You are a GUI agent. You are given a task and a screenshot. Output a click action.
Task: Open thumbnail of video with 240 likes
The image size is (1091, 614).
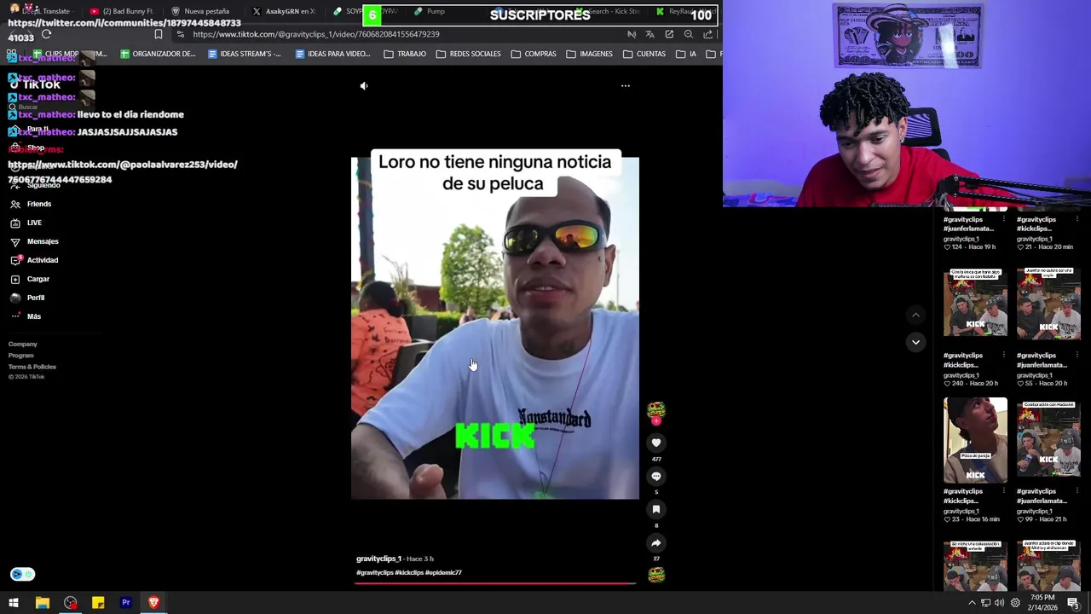pyautogui.click(x=975, y=304)
